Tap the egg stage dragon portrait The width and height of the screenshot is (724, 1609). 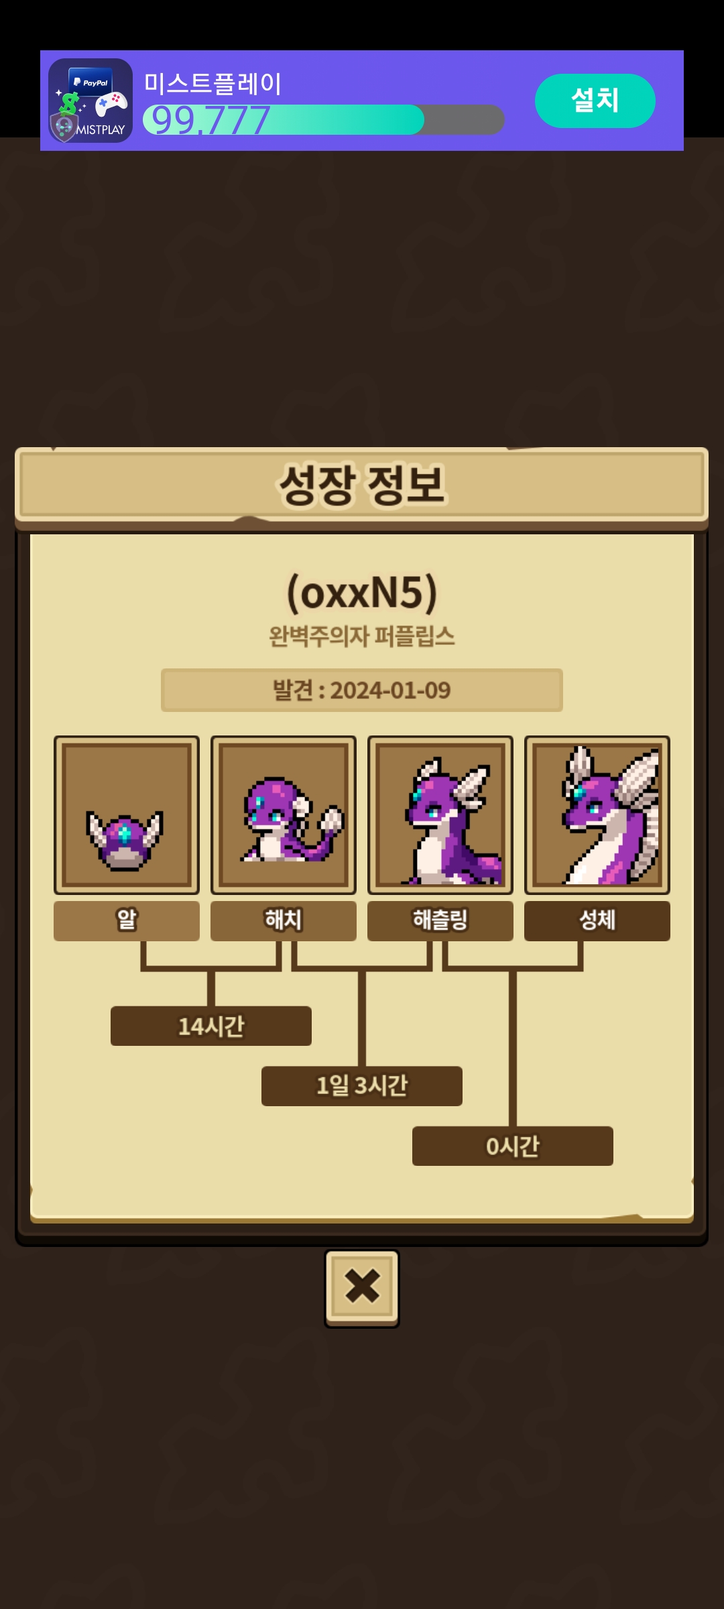click(x=127, y=815)
